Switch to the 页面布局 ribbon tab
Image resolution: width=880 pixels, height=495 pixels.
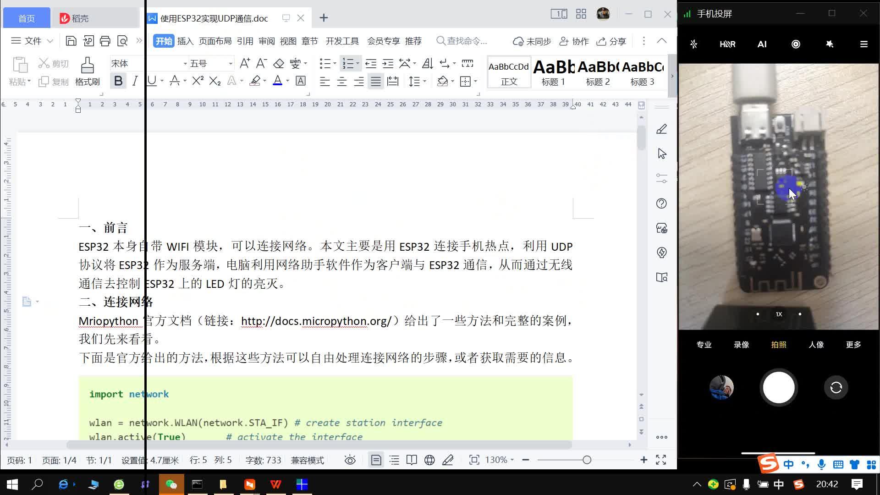[215, 41]
